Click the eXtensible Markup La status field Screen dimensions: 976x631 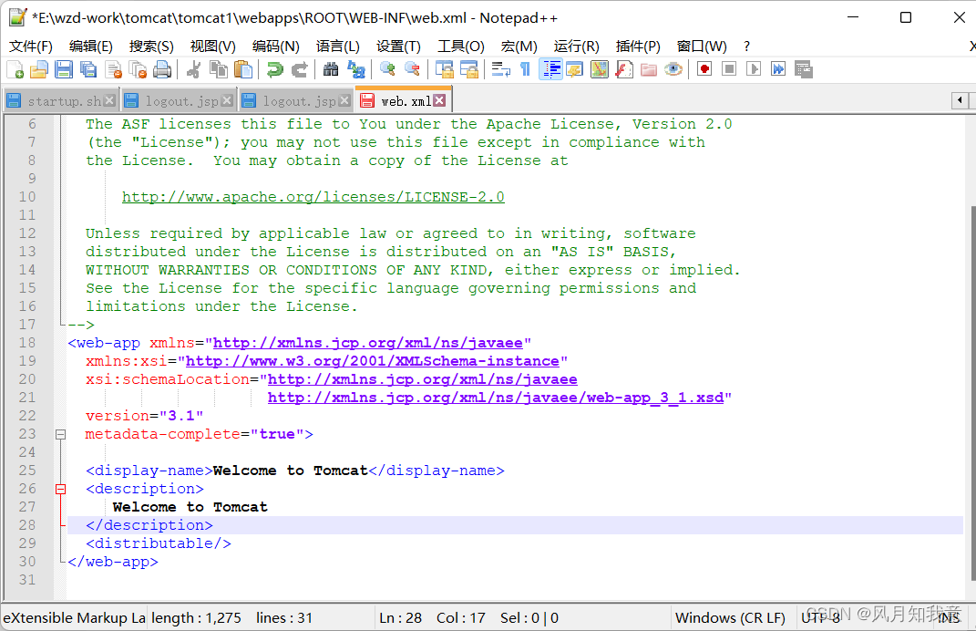[74, 618]
